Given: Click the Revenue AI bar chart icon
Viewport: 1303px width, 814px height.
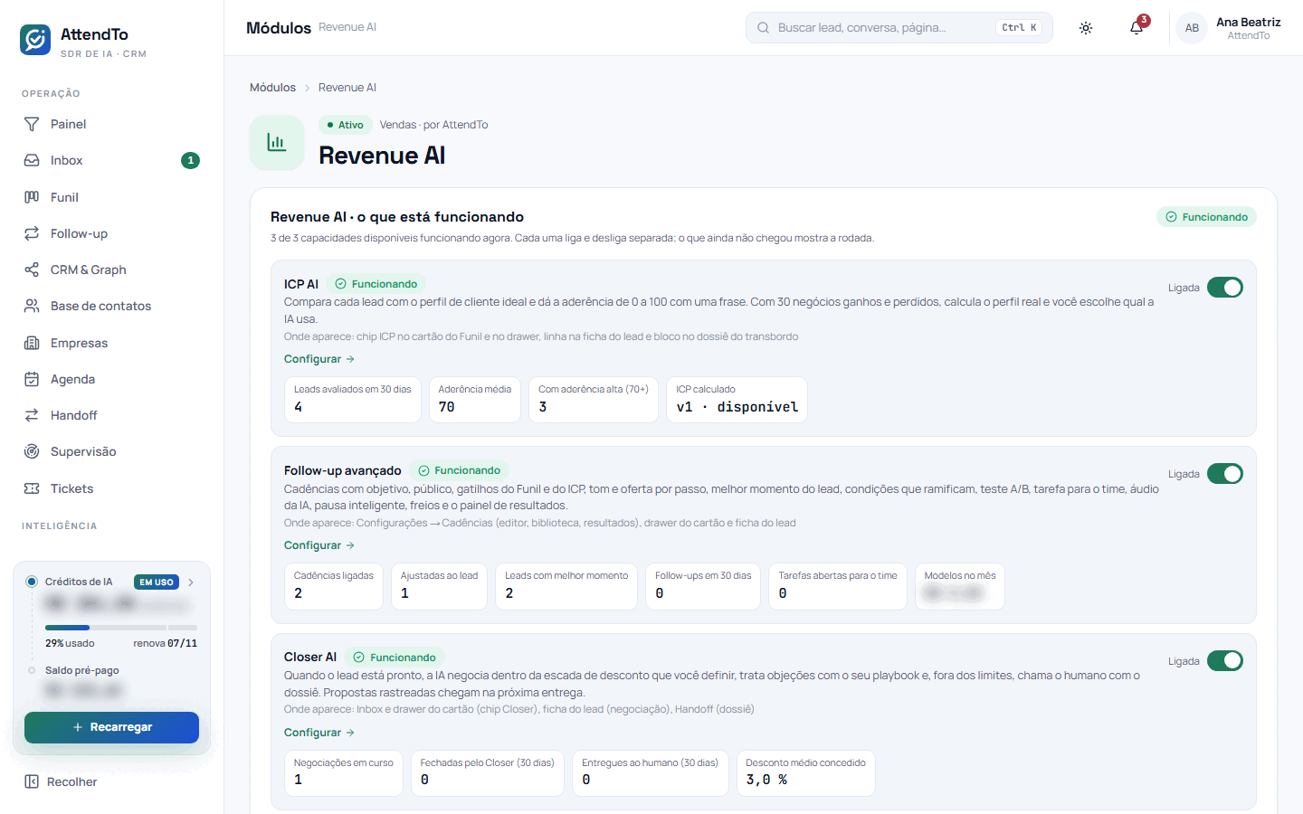Looking at the screenshot, I should point(277,143).
